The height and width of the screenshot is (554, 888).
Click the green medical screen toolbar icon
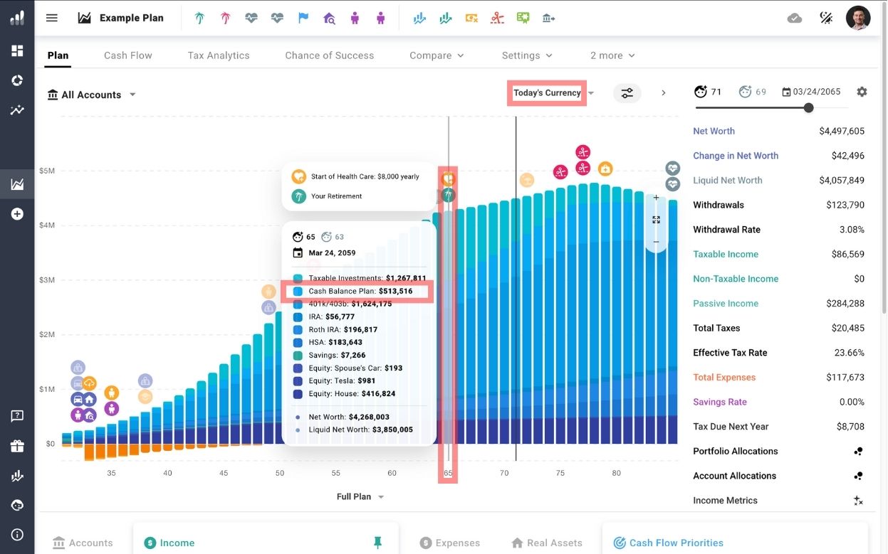pos(523,18)
